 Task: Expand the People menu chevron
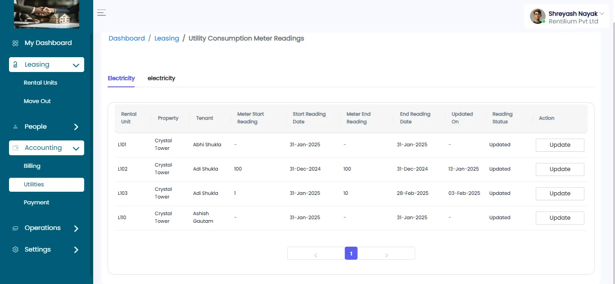[76, 127]
